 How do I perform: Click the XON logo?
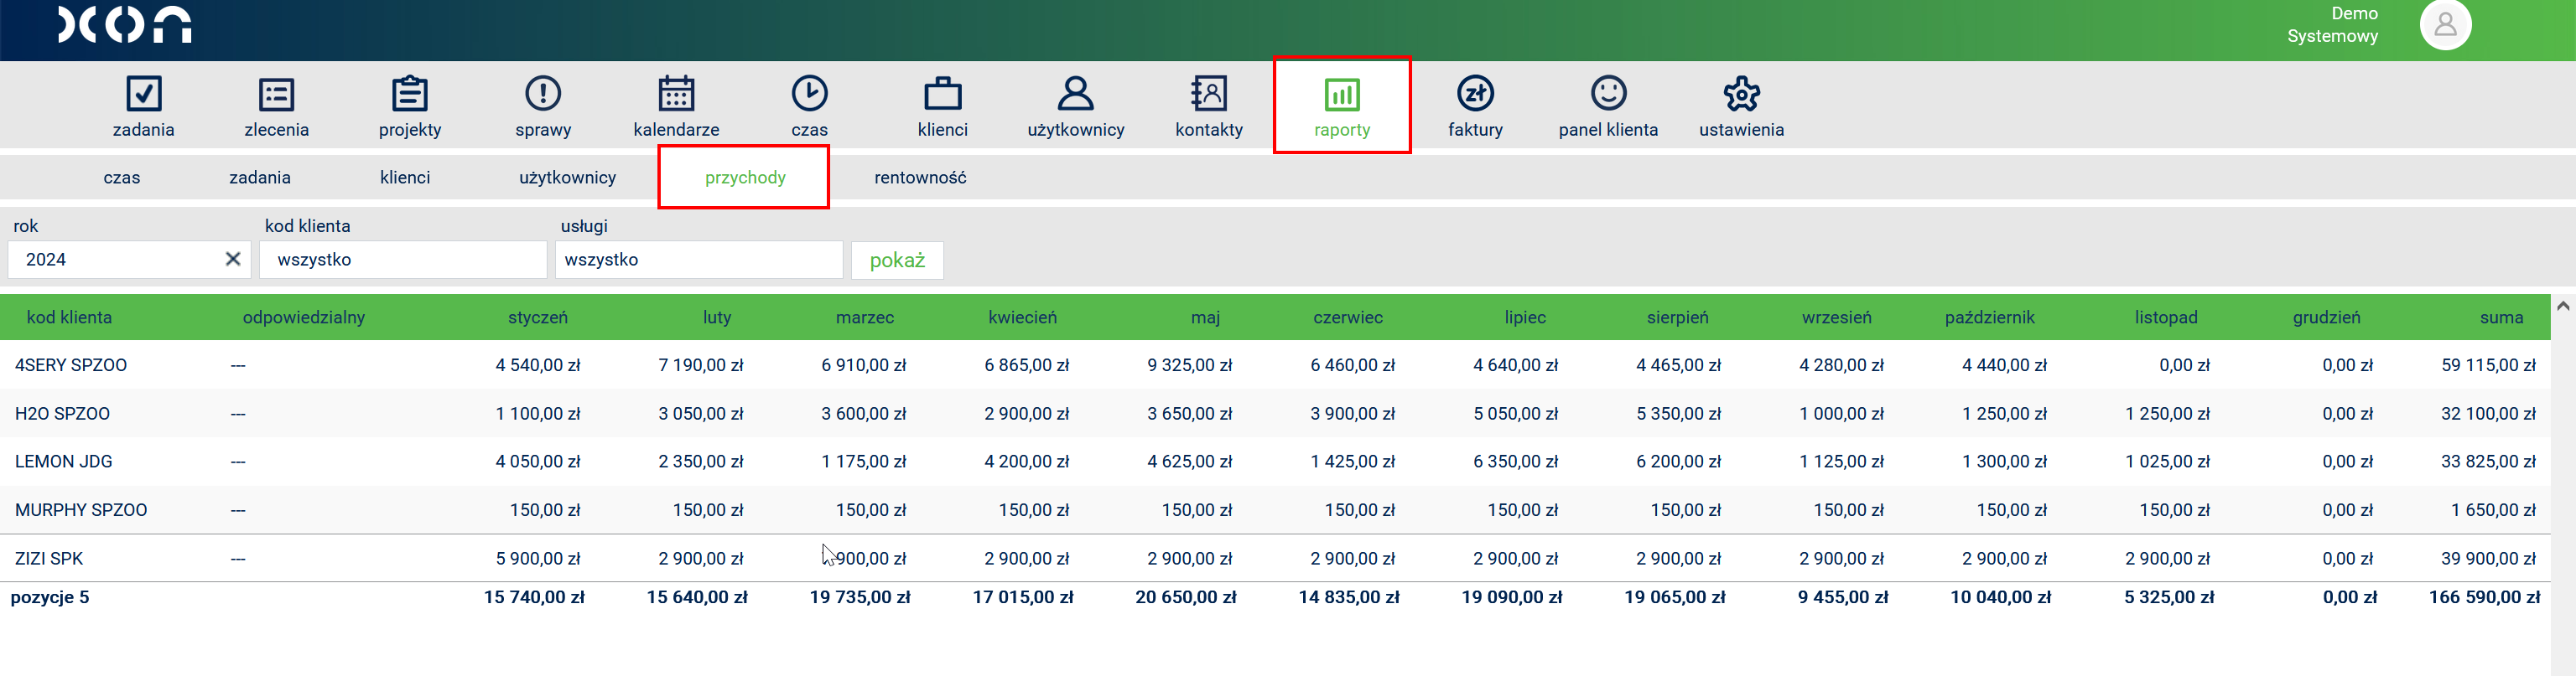click(125, 25)
